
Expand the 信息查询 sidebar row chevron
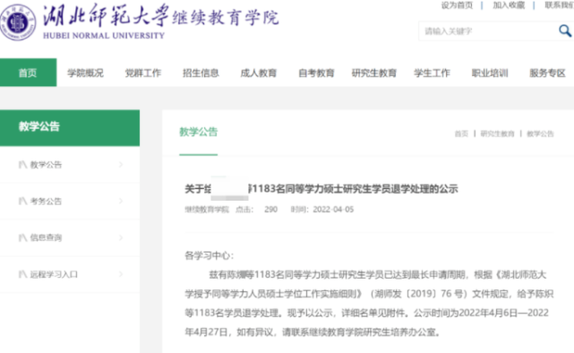pos(121,237)
